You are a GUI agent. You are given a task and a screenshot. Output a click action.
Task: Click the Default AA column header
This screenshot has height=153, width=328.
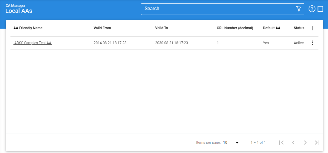point(272,28)
